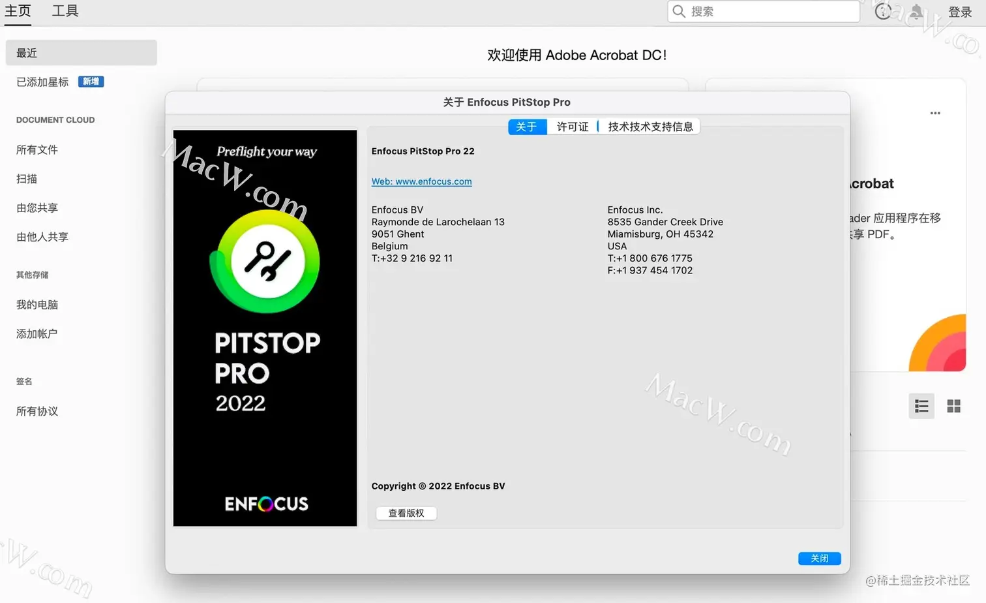
Task: Open the www.enfocus.com web link
Action: (x=422, y=181)
